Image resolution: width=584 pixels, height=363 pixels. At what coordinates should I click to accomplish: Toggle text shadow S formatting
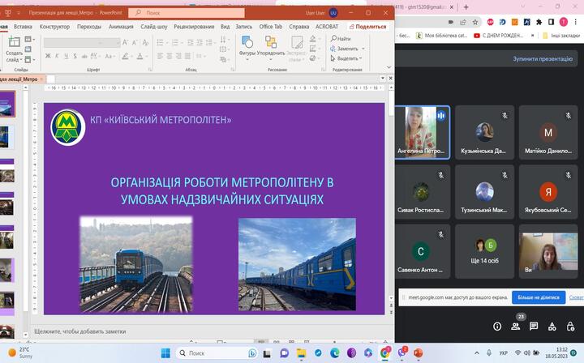(75, 56)
